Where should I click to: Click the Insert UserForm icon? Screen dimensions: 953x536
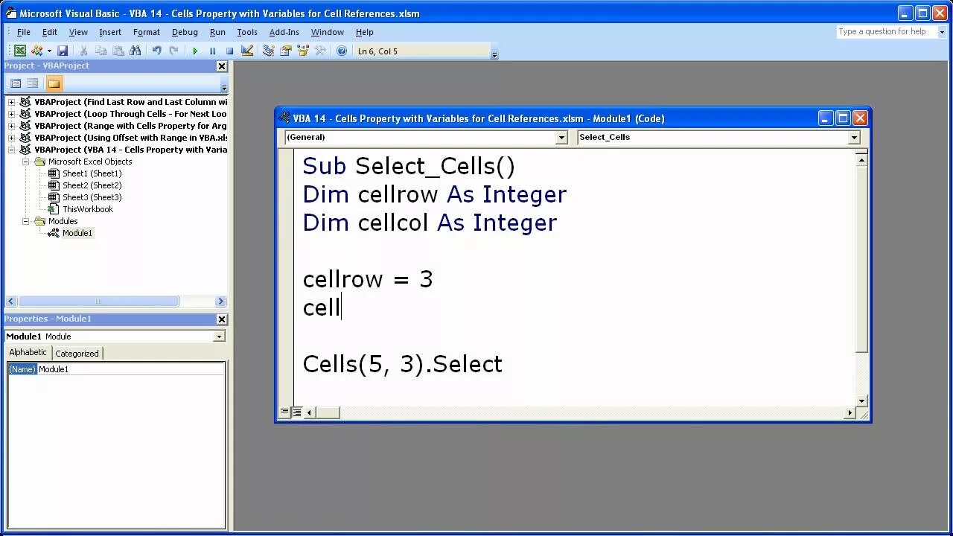coord(36,51)
